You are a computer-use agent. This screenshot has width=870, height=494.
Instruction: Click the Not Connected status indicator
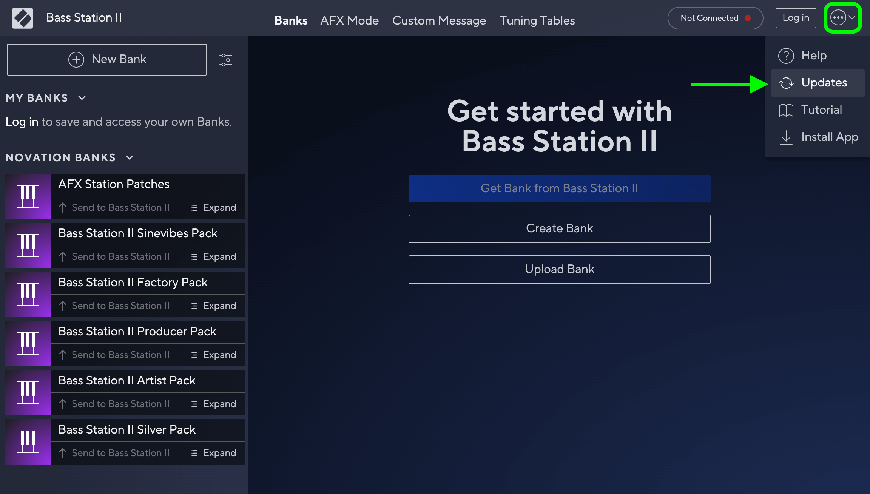tap(715, 18)
